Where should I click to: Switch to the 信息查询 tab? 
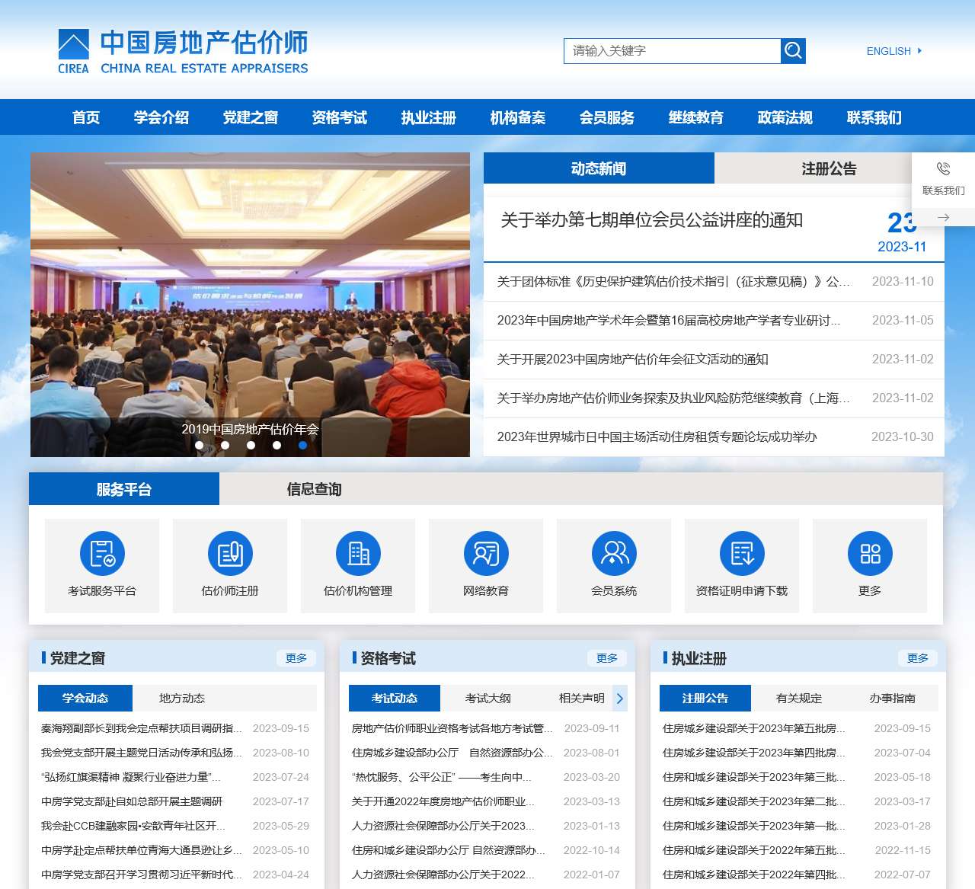point(314,490)
